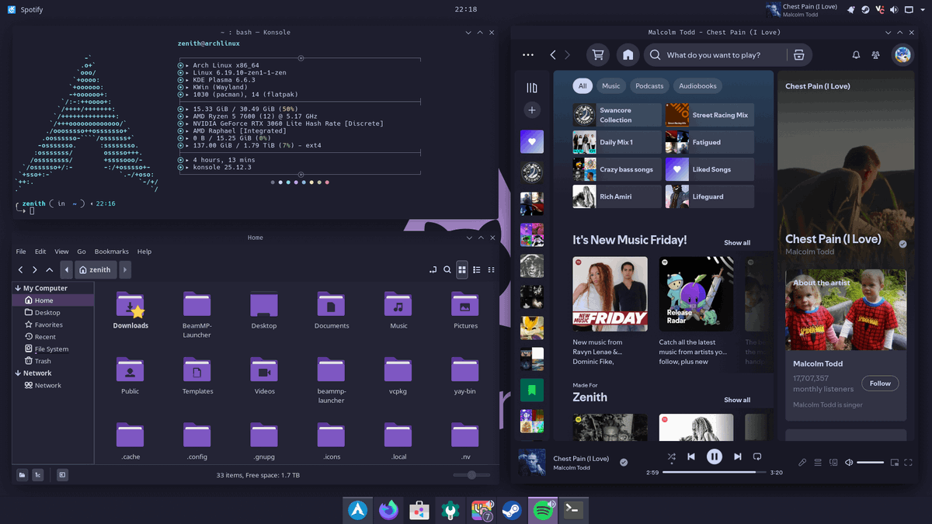This screenshot has height=524, width=932.
Task: Click Show Treeview icon in status bar
Action: click(37, 474)
